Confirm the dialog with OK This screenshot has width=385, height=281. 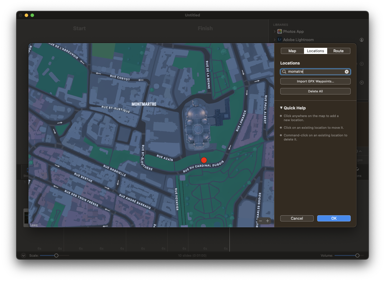tap(334, 219)
